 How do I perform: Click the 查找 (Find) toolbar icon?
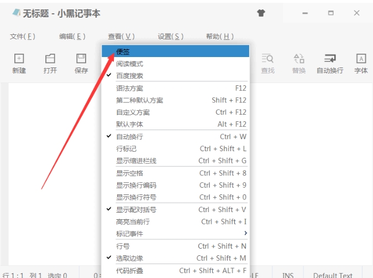267,63
